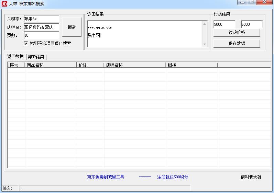Image resolution: width=274 pixels, height=193 pixels.
Task: Click into the 店铺名 text field
Action: tap(41, 27)
